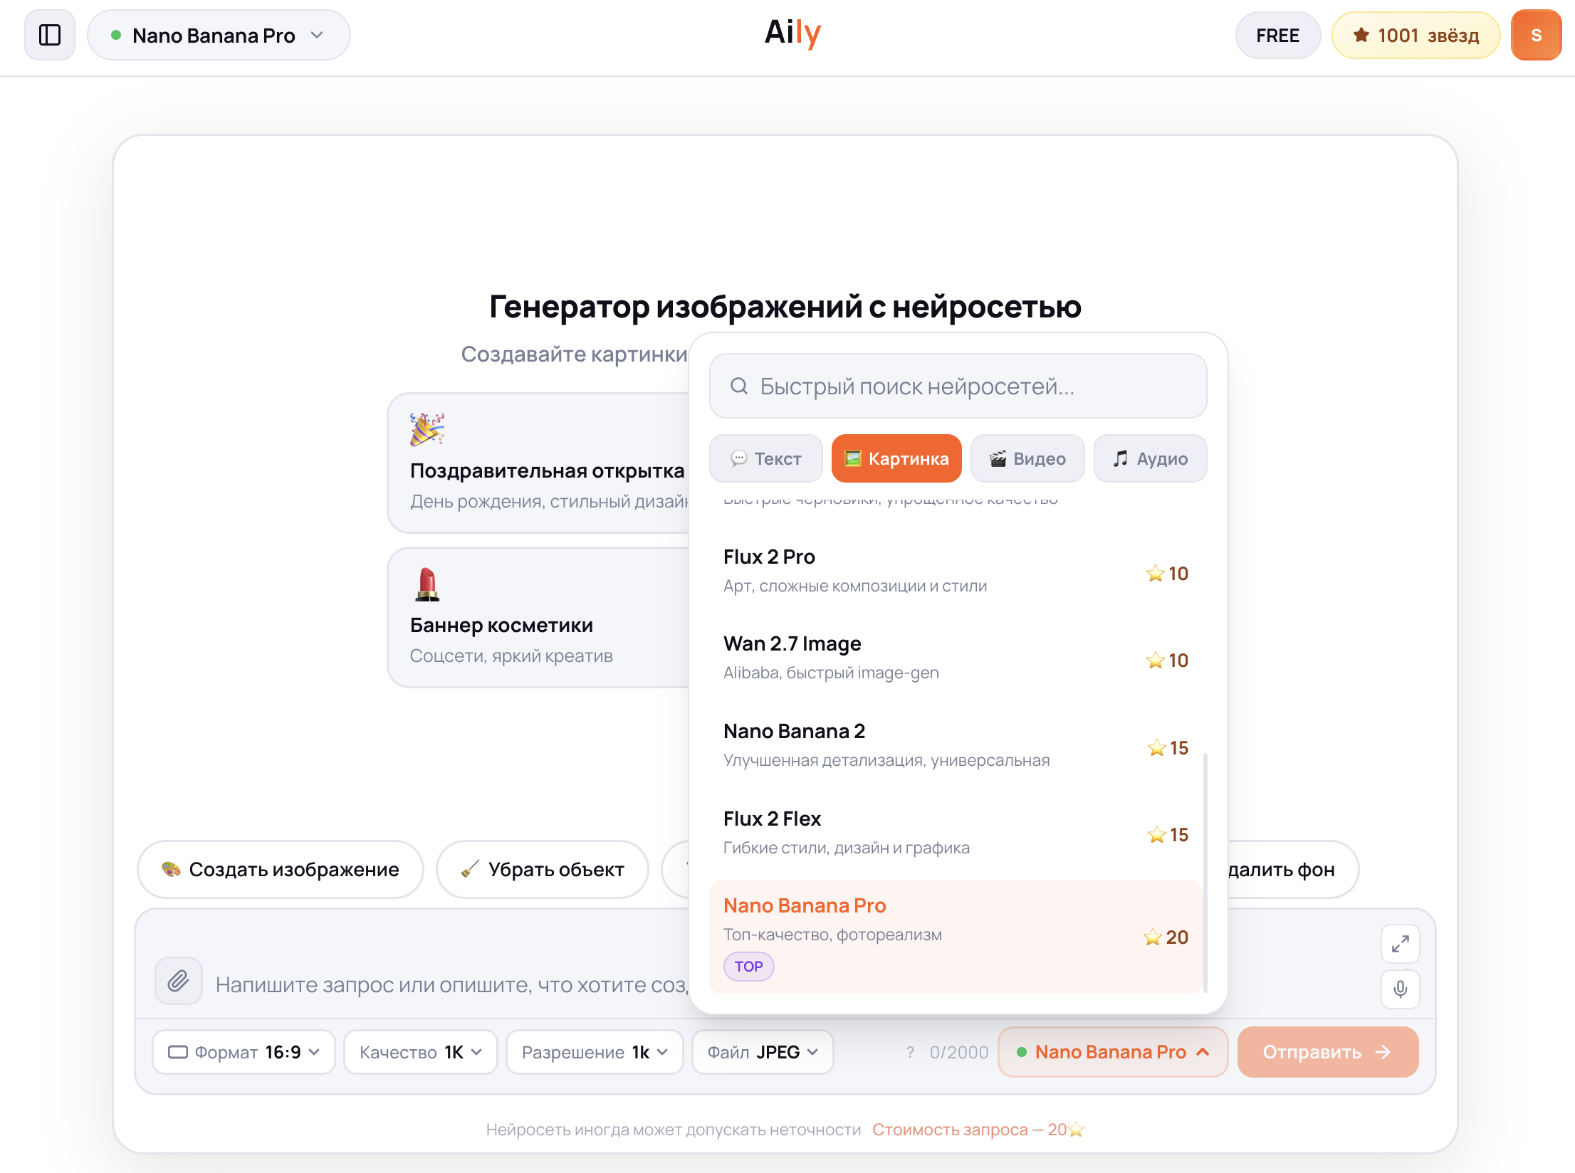Viewport: 1575px width, 1173px height.
Task: Click the prompt text input field
Action: [x=452, y=984]
